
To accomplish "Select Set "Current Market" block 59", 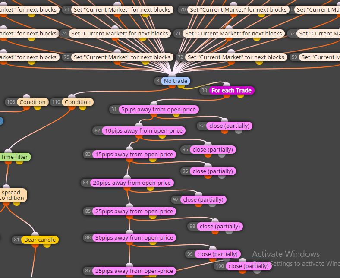I will point(319,57).
